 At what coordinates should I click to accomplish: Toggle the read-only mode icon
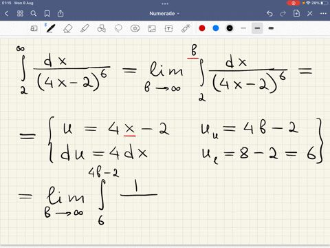[34, 28]
